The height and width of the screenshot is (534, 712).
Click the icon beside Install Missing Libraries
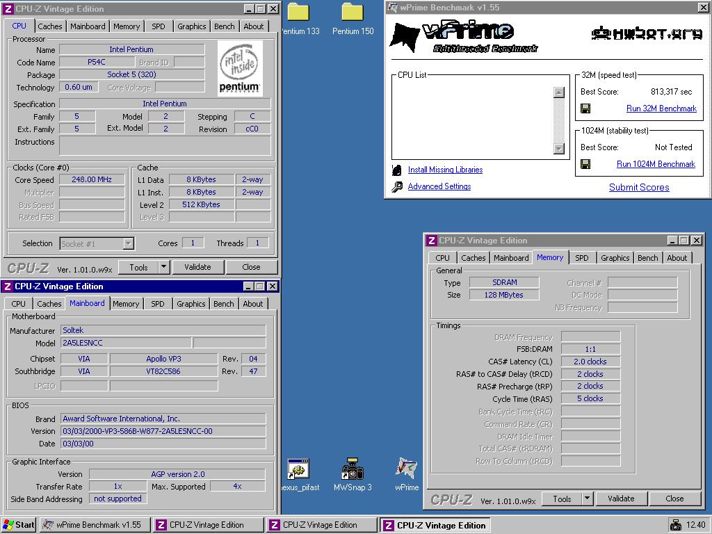click(x=397, y=170)
